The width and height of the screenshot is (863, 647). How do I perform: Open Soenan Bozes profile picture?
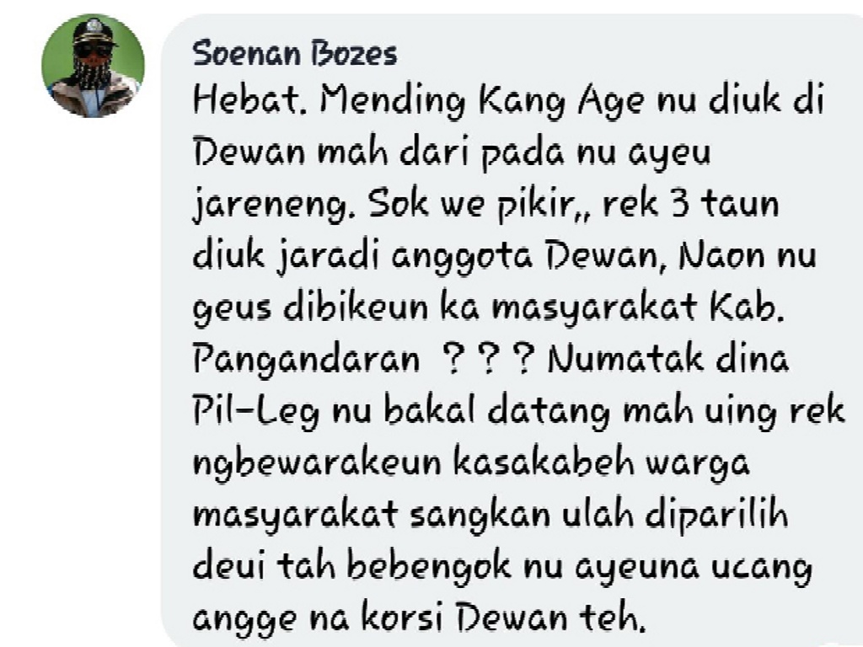[93, 65]
